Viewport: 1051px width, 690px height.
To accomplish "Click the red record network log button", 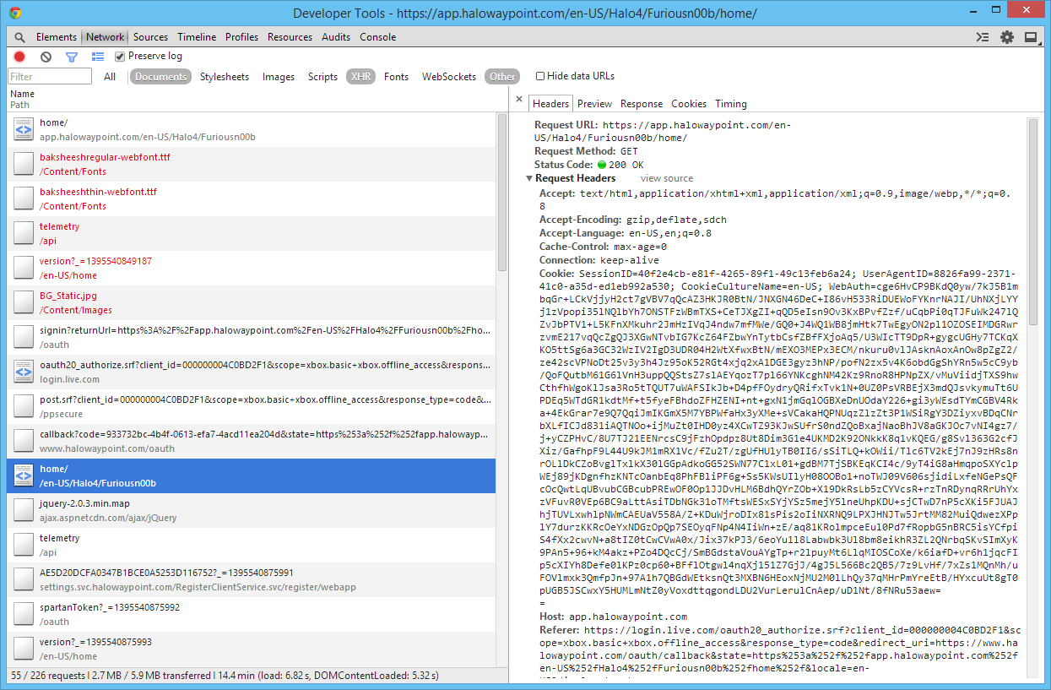I will coord(19,57).
